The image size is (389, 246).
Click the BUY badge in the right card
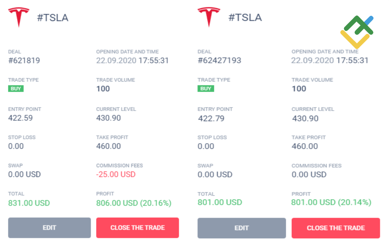(206, 88)
